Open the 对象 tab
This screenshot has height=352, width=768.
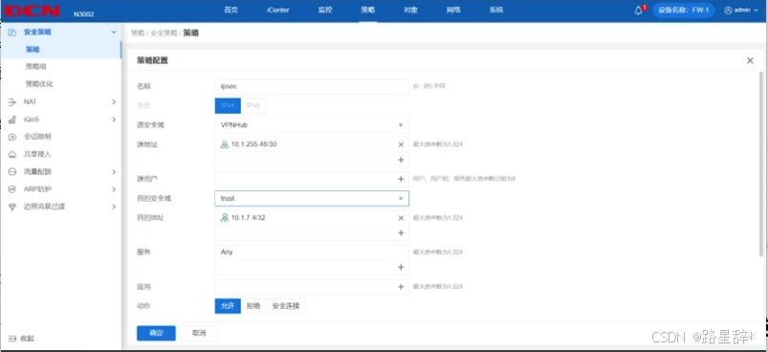click(410, 11)
